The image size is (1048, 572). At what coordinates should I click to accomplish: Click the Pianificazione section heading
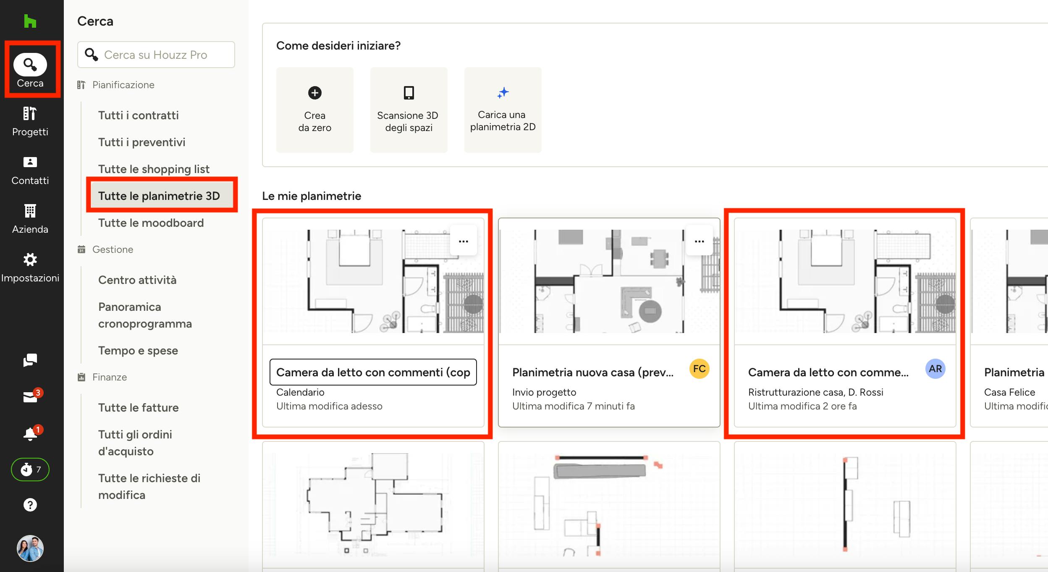[x=123, y=85]
